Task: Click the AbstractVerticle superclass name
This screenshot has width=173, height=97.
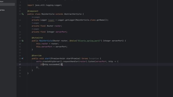Action: [x=73, y=14]
